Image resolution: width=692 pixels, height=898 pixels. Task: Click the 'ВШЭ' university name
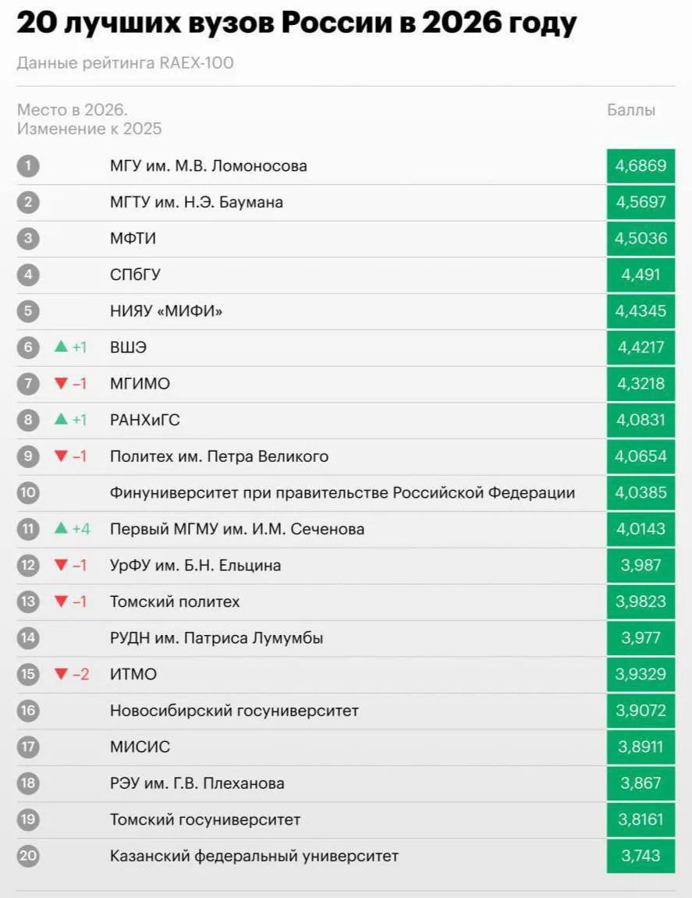[x=128, y=347]
